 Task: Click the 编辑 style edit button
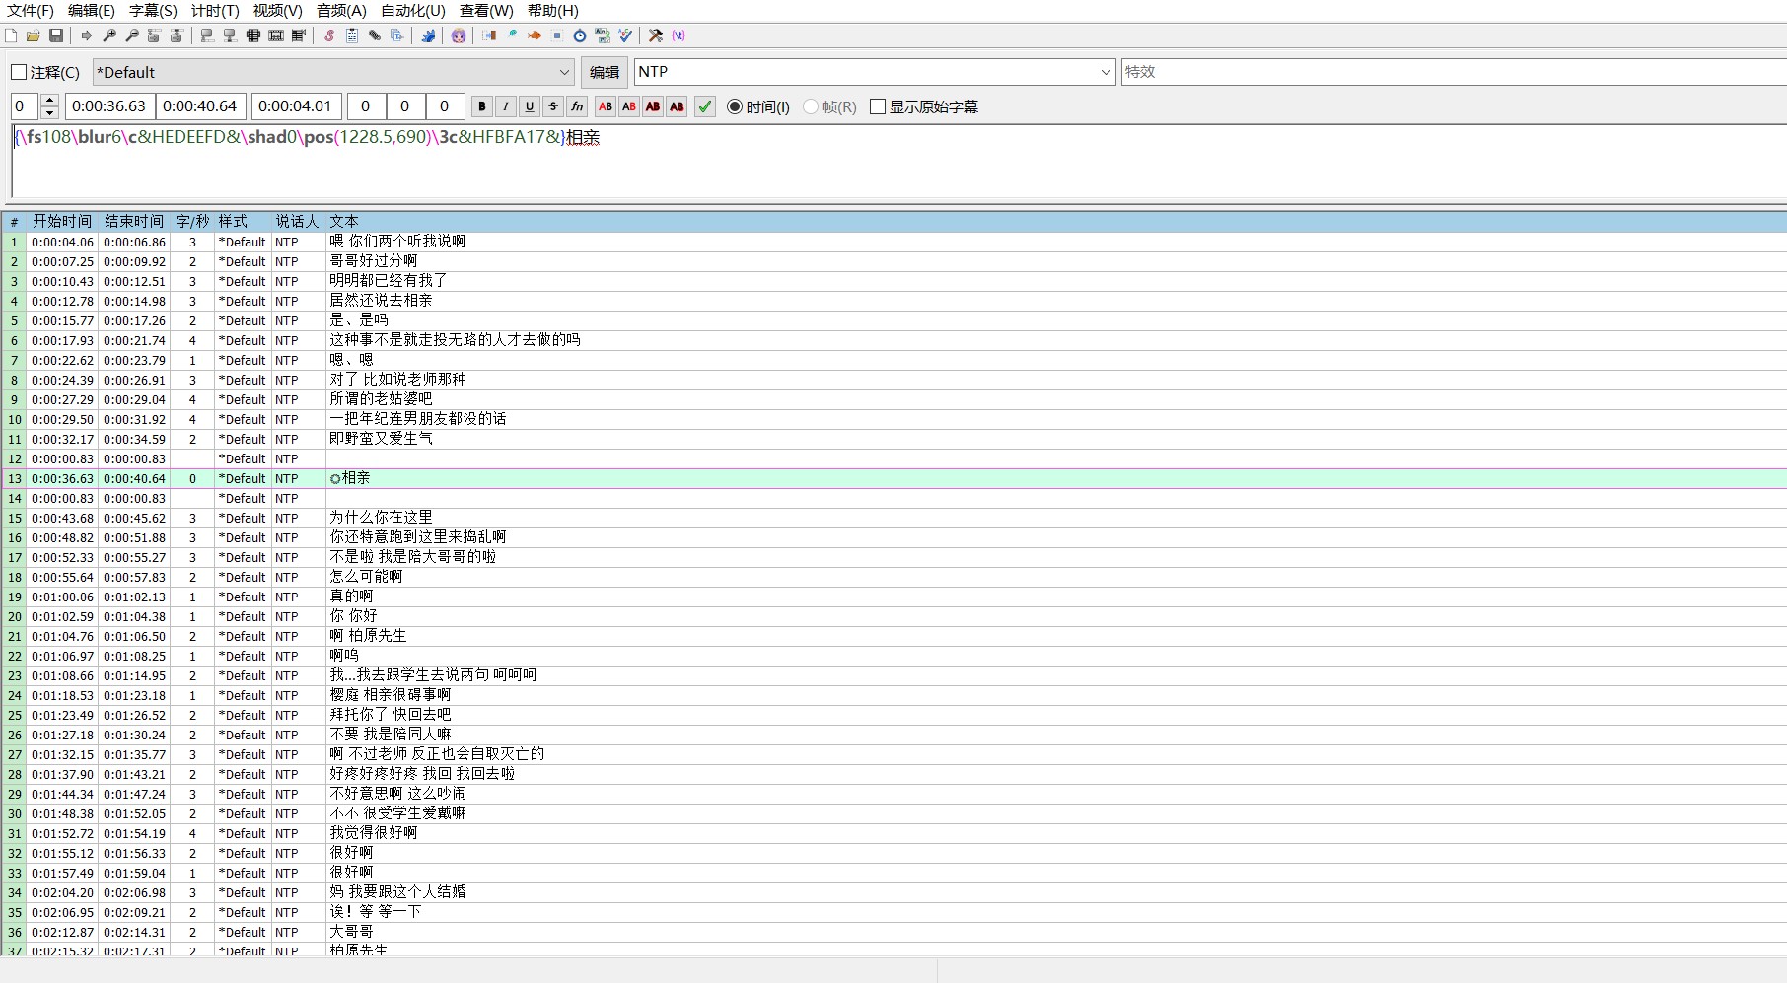pos(605,72)
